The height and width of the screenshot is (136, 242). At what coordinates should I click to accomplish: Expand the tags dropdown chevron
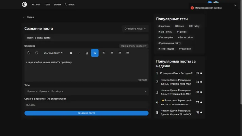coord(145,91)
